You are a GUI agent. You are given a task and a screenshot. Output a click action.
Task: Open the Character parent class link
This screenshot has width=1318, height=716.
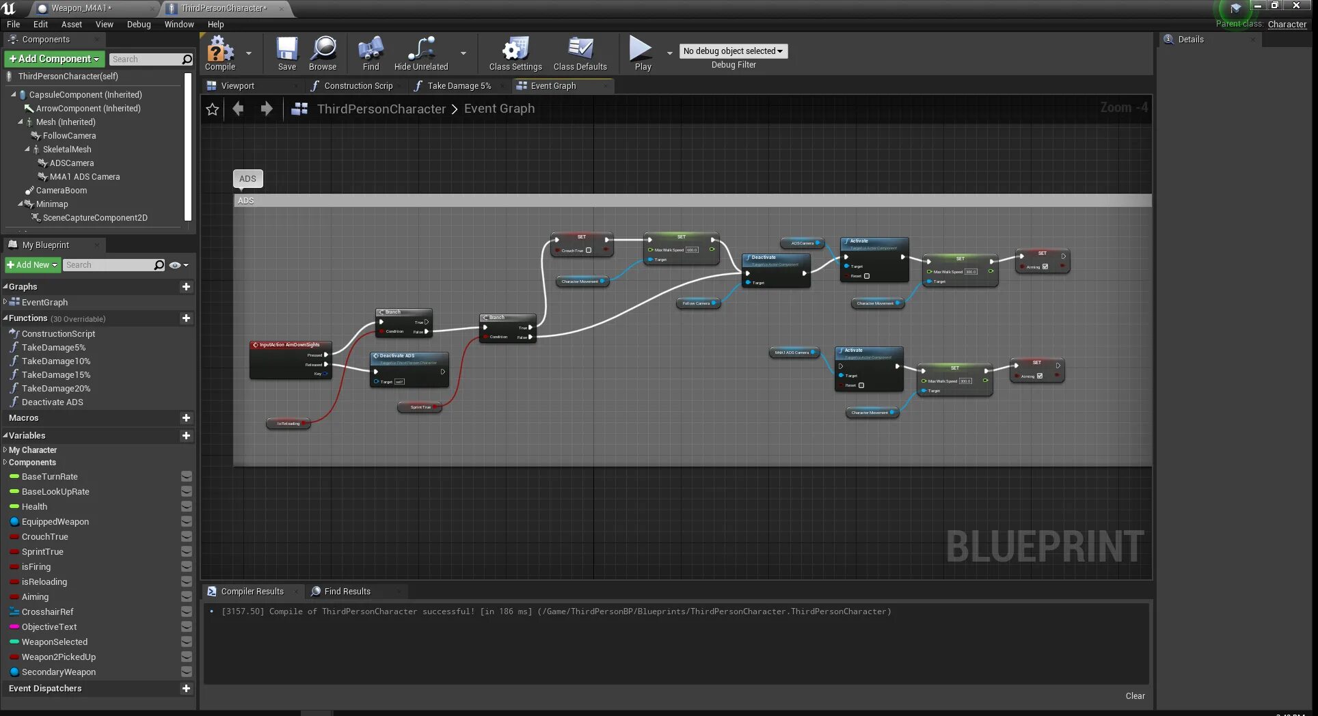[x=1287, y=24]
